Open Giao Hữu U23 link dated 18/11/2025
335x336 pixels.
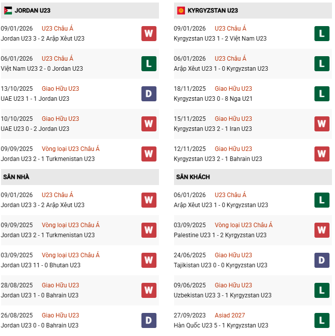[x=233, y=89]
